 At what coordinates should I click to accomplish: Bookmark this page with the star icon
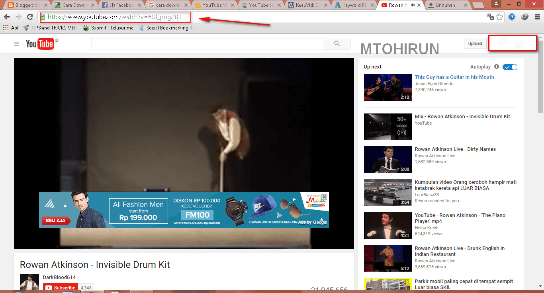[499, 17]
